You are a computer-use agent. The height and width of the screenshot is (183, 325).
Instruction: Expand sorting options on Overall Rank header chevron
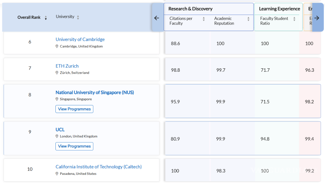point(46,17)
